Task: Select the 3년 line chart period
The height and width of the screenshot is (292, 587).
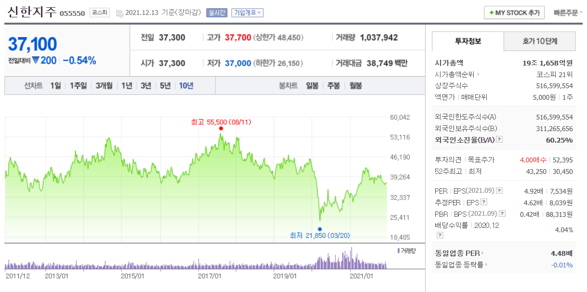Action: (146, 86)
